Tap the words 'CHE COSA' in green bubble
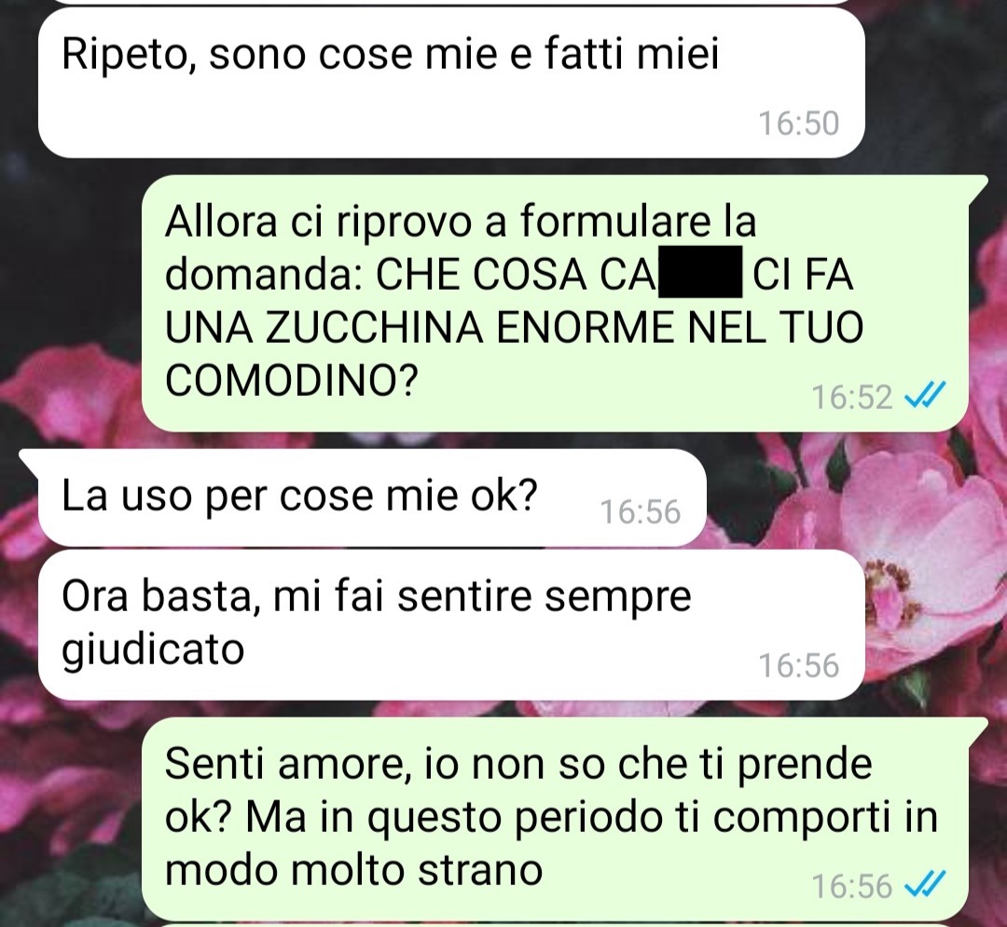Screen dimensions: 1007x927 [x=480, y=275]
